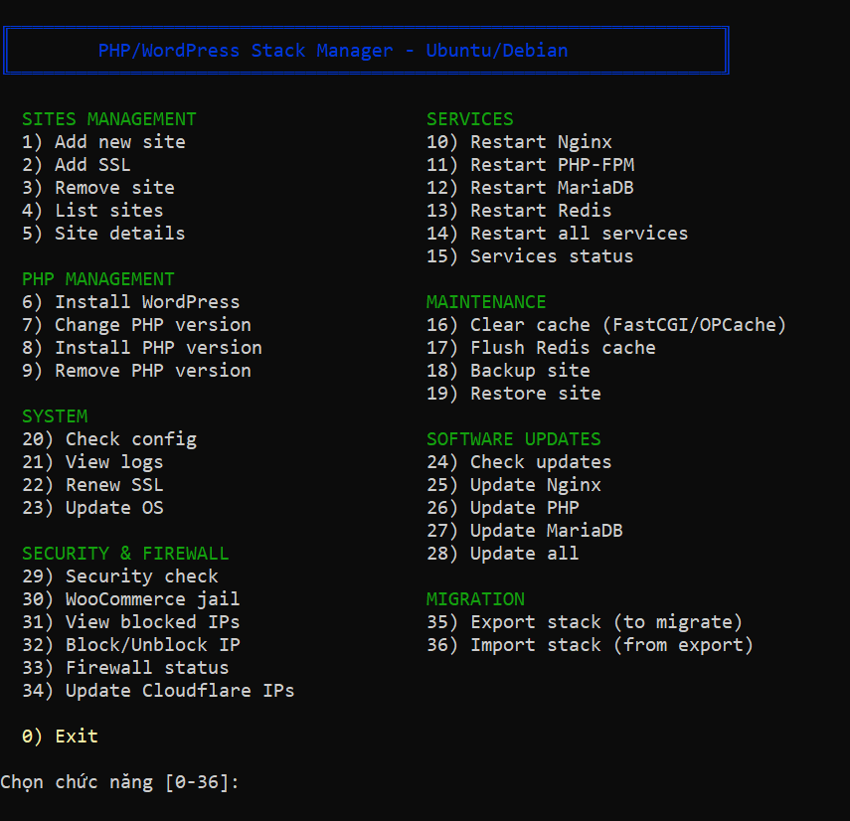
Task: Choose 'Remove site' from the menu
Action: (98, 188)
